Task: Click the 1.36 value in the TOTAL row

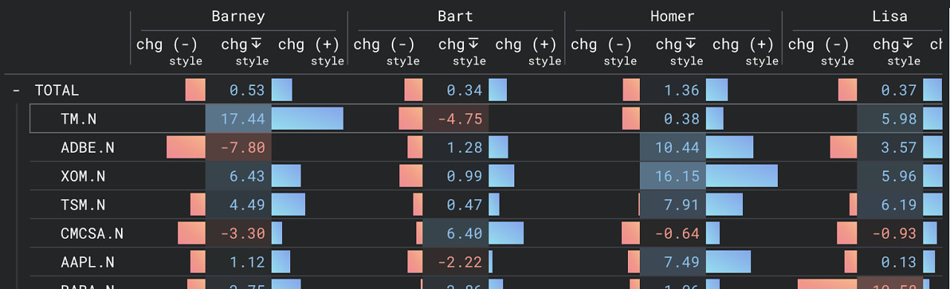Action: (681, 90)
